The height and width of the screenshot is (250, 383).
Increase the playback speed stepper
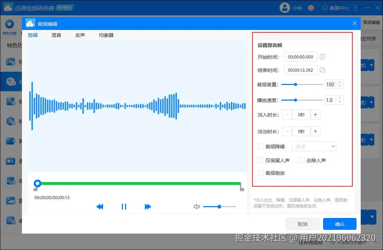(340, 98)
